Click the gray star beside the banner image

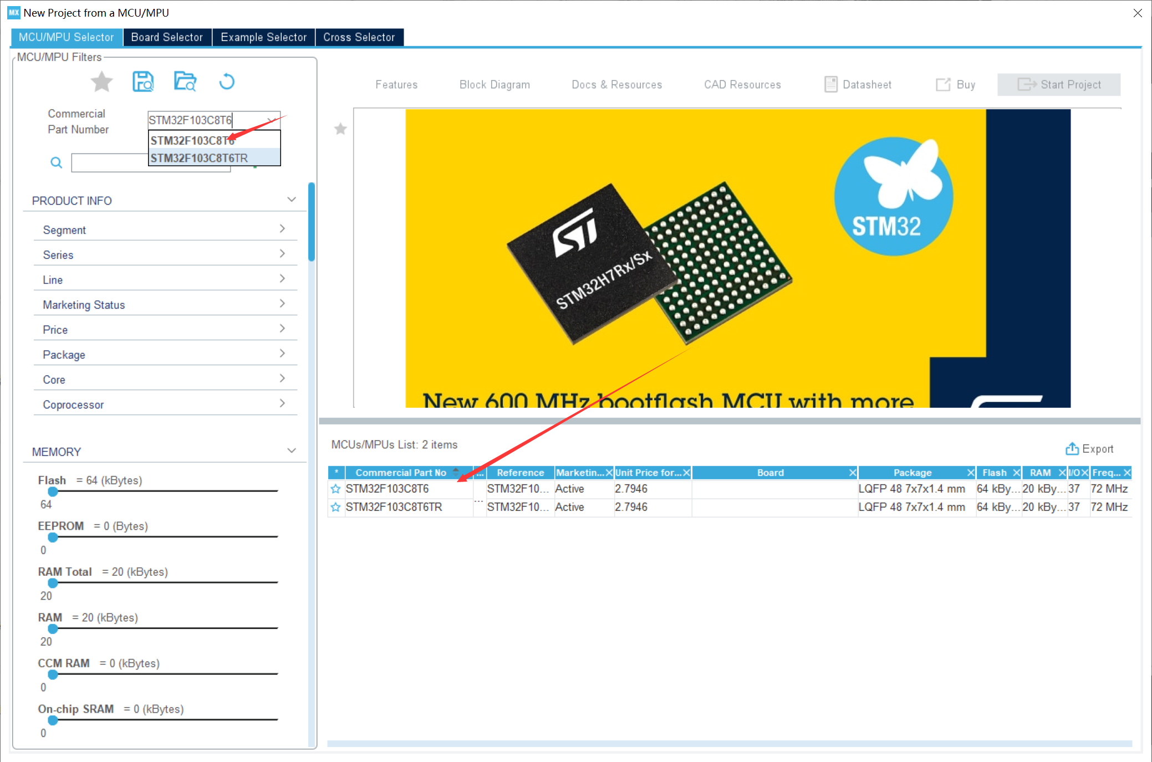[340, 129]
